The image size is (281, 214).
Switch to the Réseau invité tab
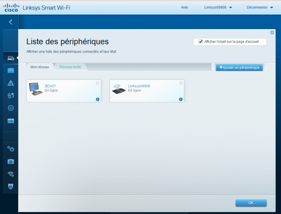(x=70, y=67)
